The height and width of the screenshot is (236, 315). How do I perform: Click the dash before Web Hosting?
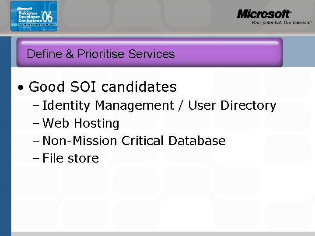tap(36, 124)
